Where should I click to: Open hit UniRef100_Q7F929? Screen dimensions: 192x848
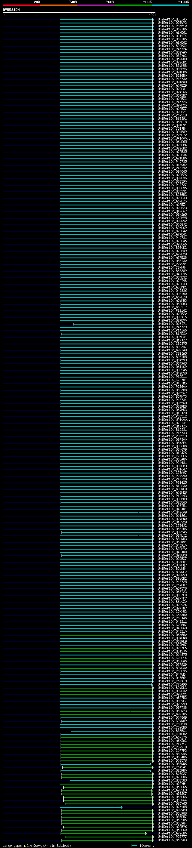click(x=172, y=664)
